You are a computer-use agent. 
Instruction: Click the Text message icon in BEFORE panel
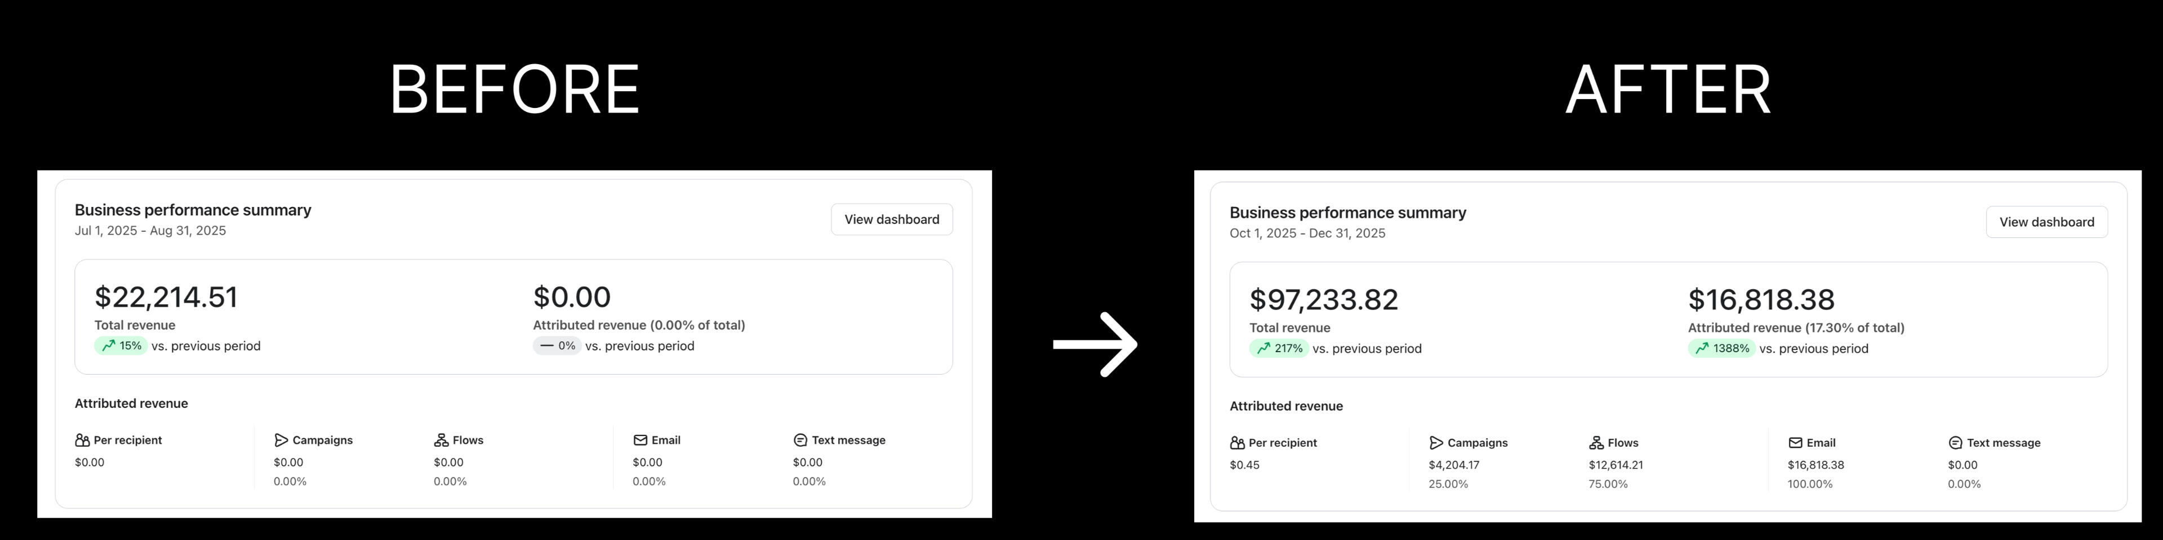800,440
